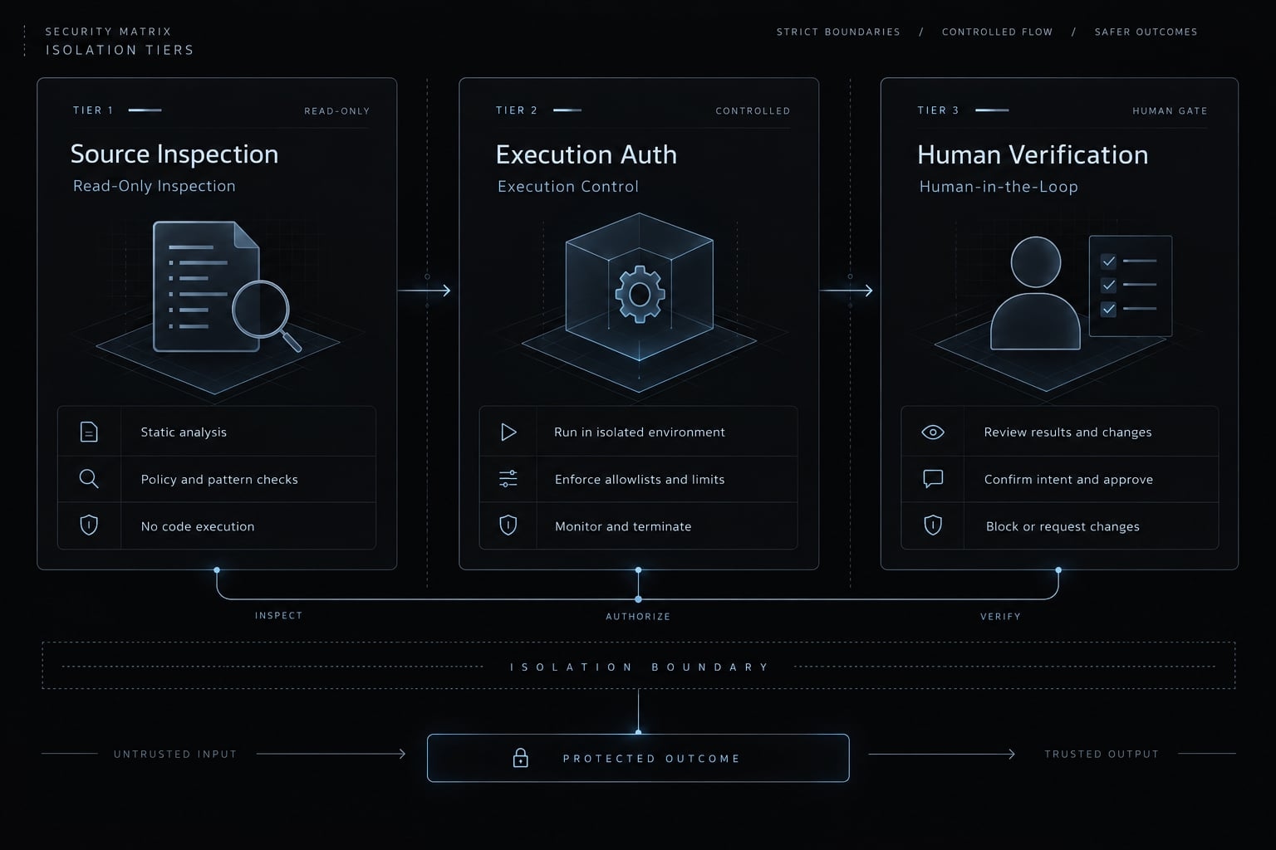The image size is (1276, 850).
Task: Select the person silhouette in Tier 3
Action: (1035, 293)
